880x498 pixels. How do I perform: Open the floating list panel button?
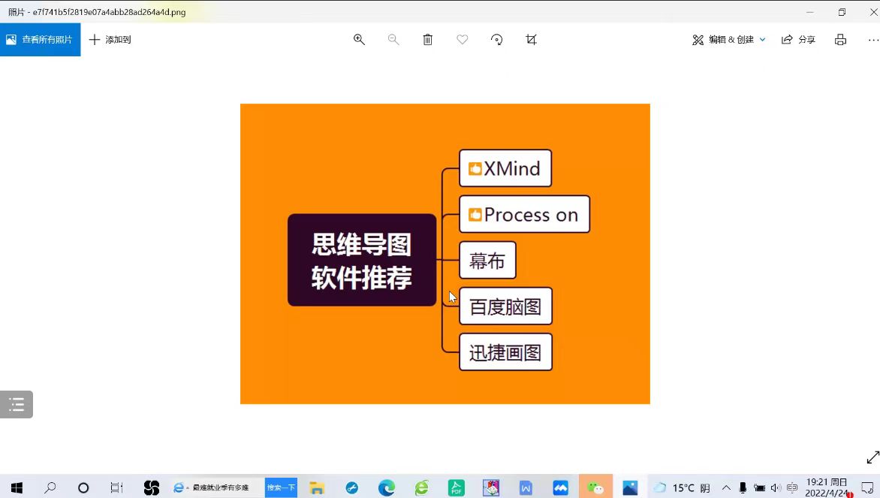[17, 404]
